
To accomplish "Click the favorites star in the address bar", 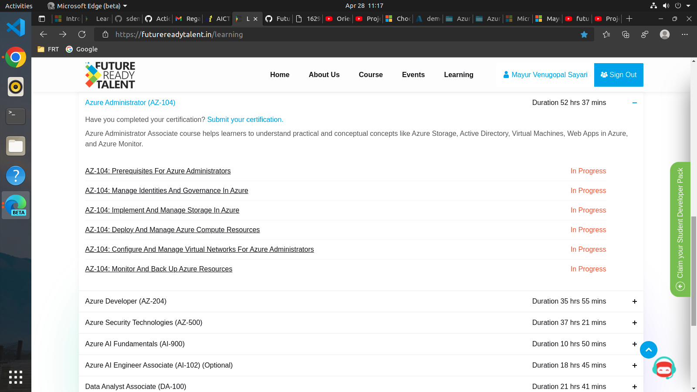I will point(584,34).
